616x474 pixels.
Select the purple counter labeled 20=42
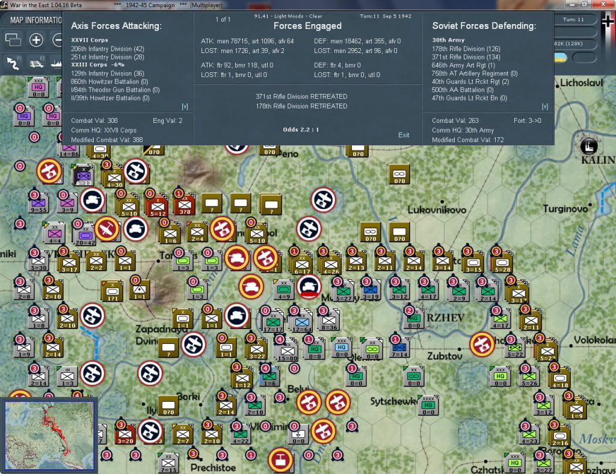pyautogui.click(x=85, y=235)
